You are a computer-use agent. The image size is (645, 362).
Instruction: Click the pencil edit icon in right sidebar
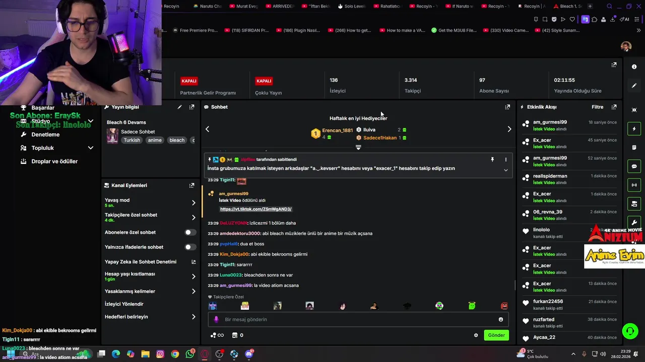click(634, 85)
